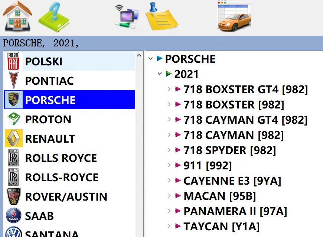Click the logo next to ROLLS ROYCE

[x=13, y=158]
